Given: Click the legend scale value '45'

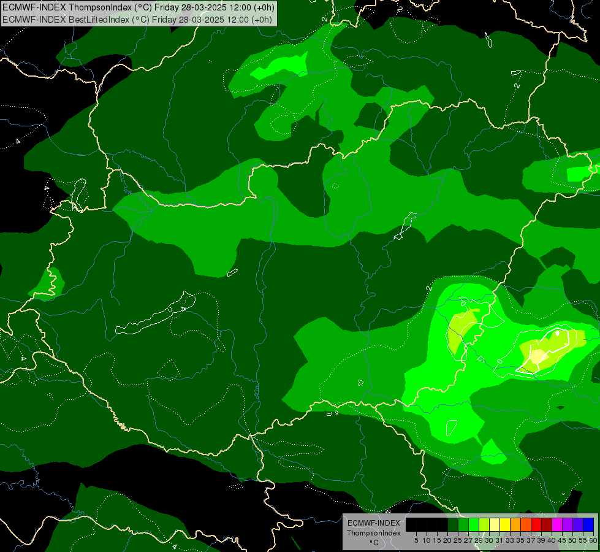Looking at the screenshot, I should [x=562, y=540].
